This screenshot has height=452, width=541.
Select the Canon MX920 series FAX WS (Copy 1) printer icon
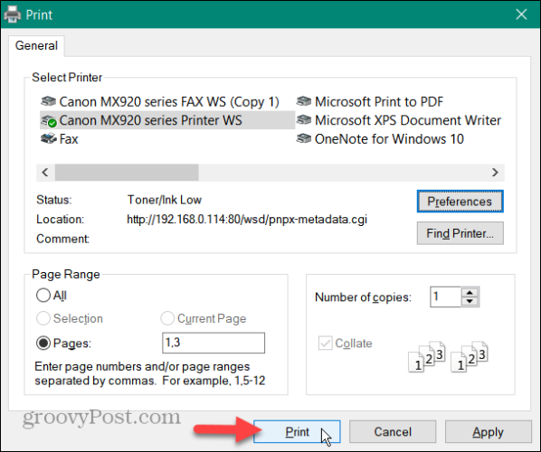pyautogui.click(x=48, y=101)
